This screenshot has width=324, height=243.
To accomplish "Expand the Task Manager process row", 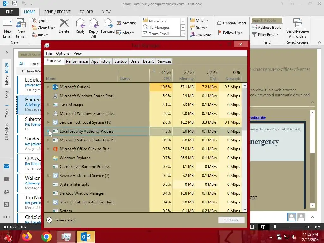I will [48, 104].
